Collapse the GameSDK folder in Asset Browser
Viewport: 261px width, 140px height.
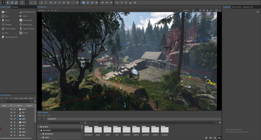39,130
